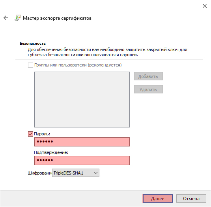Viewport: 211px width, 207px height.
Task: Click the Добавить button
Action: click(x=148, y=76)
